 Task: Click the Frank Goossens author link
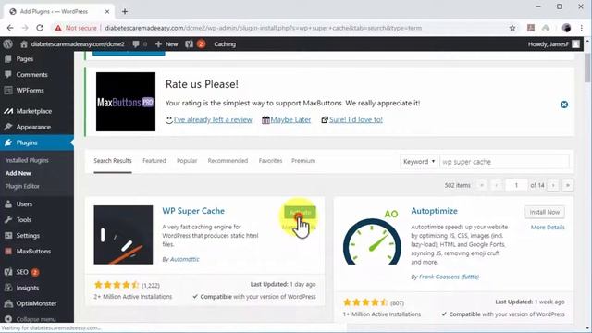point(449,277)
